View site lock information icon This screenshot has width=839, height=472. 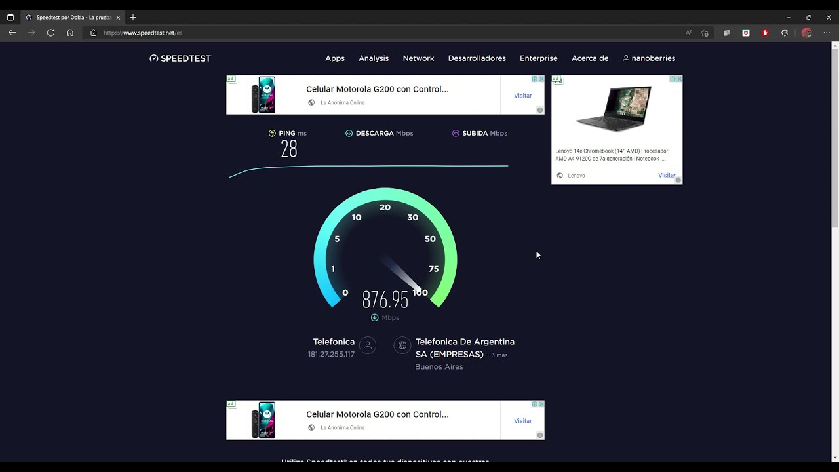[x=93, y=33]
